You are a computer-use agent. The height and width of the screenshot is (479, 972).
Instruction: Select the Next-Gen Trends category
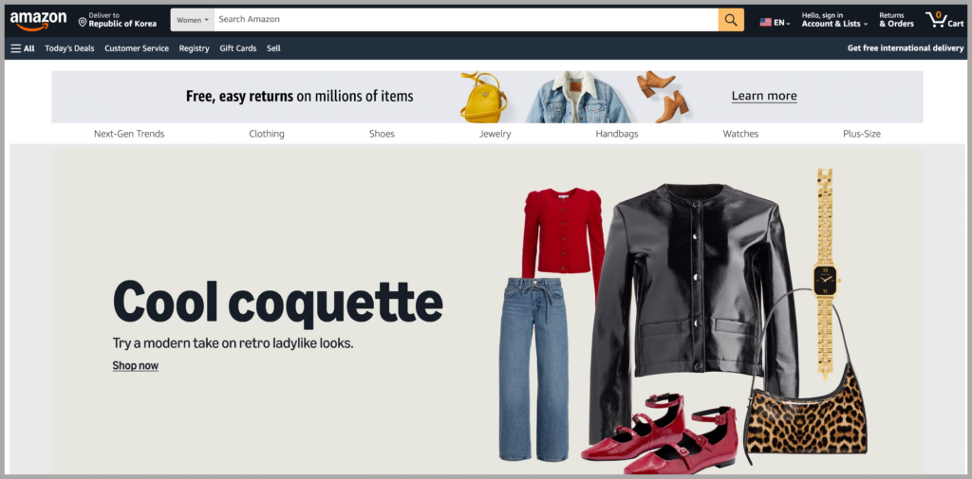(129, 133)
